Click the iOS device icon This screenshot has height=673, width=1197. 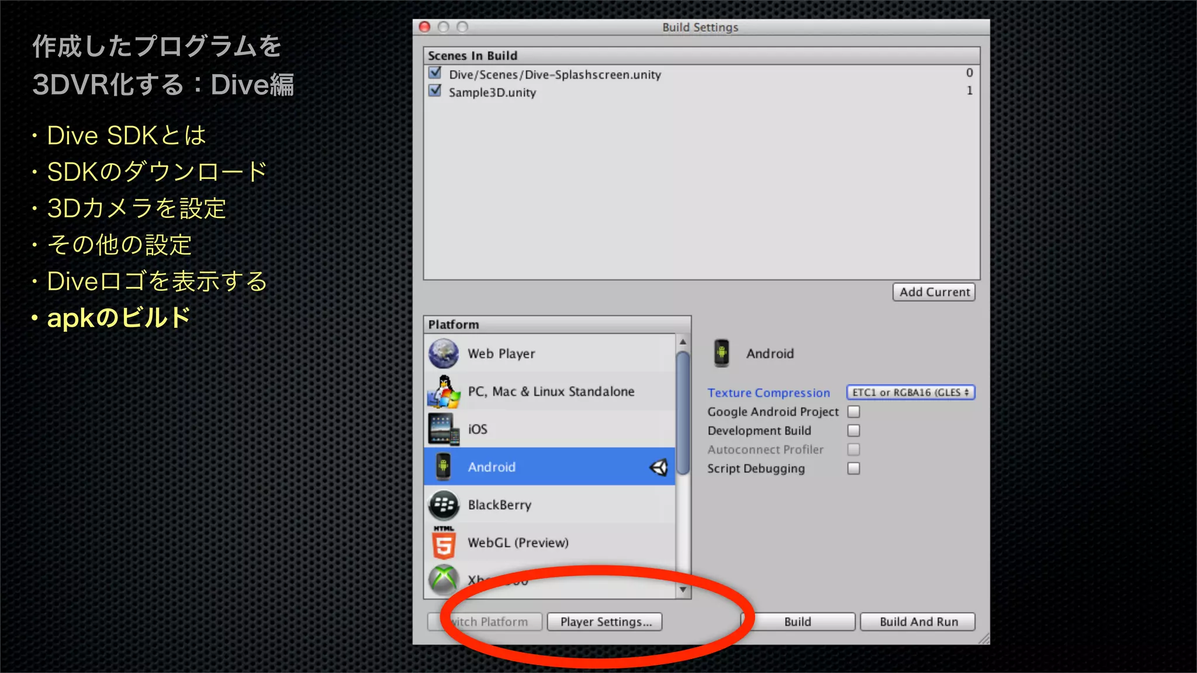point(443,429)
